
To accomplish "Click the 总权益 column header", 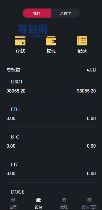I will click(x=13, y=70).
